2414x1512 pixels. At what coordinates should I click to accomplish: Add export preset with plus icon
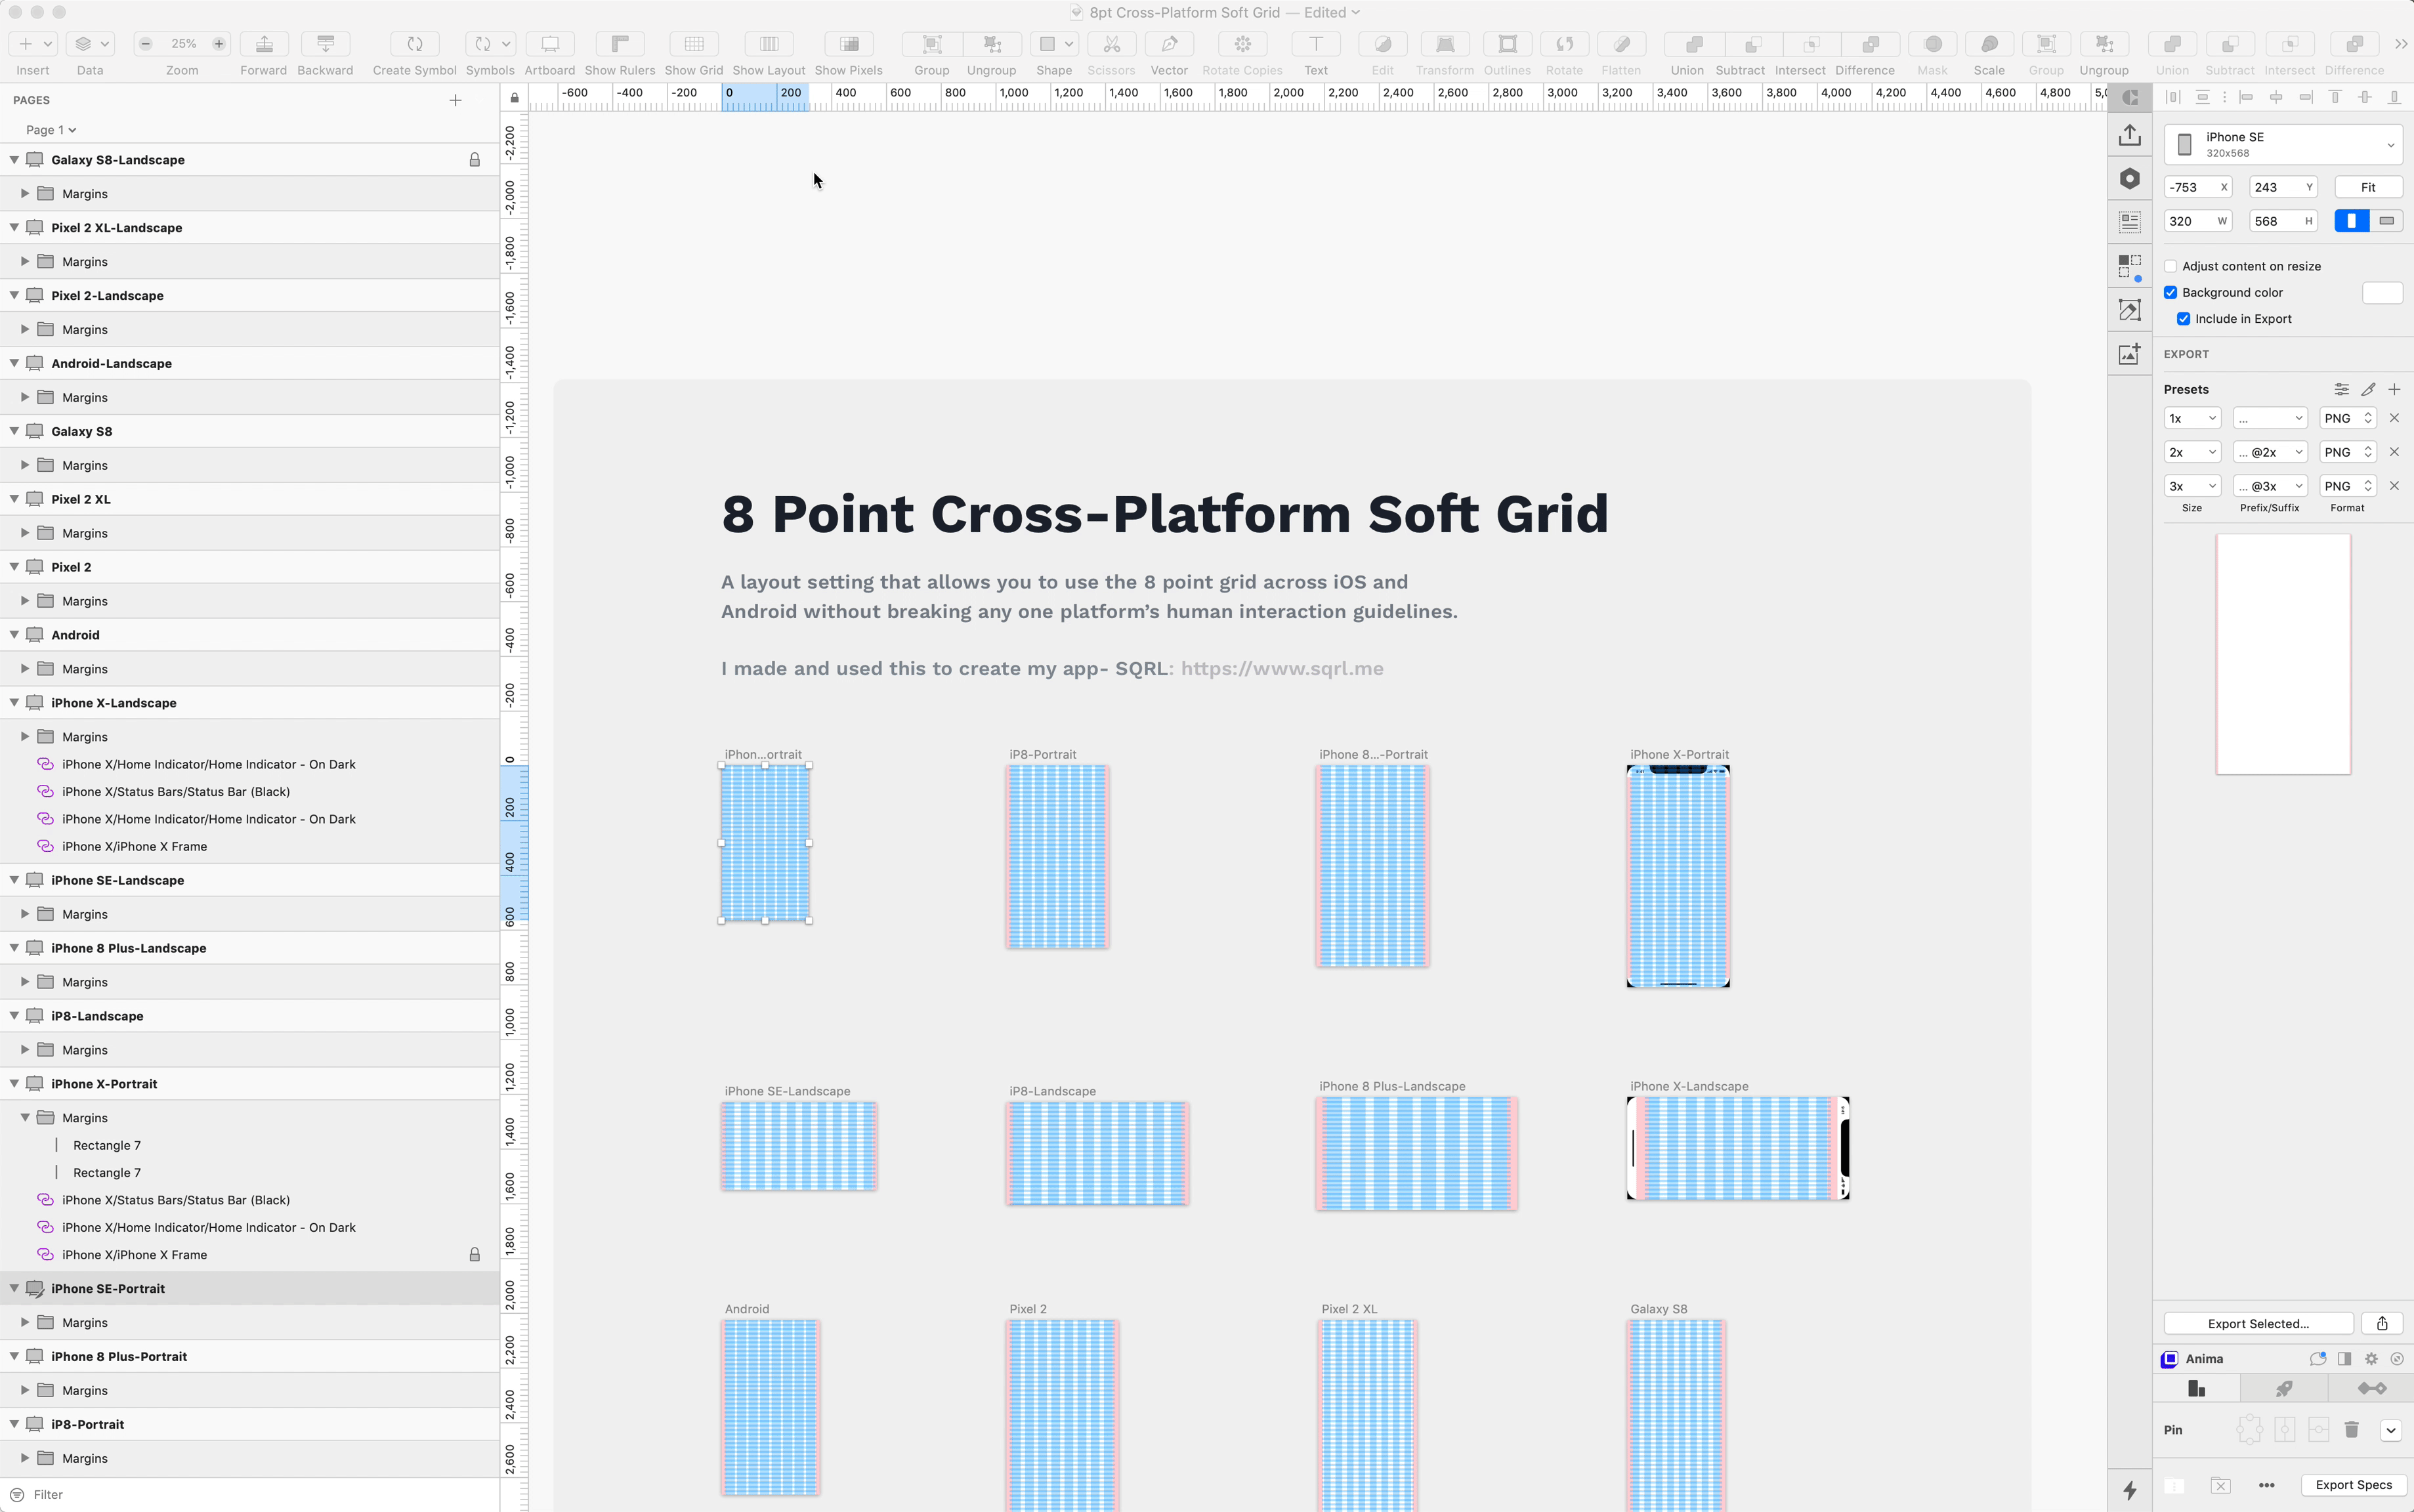tap(2394, 389)
